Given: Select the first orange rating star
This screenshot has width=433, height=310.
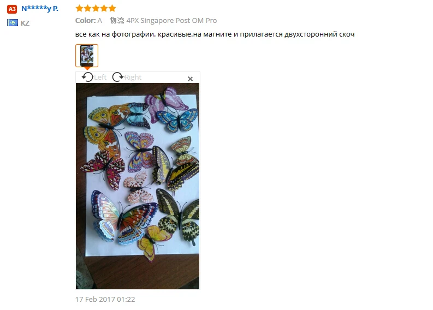Looking at the screenshot, I should coord(79,8).
